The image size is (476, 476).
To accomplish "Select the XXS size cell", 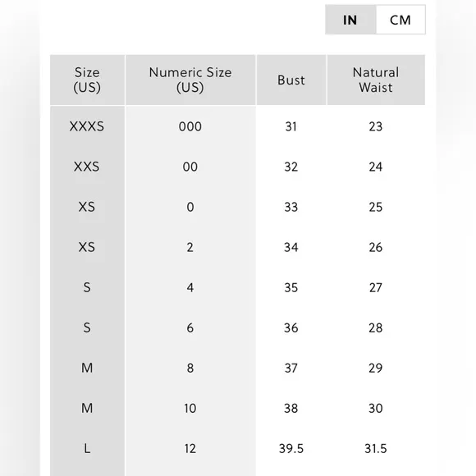I will [87, 167].
